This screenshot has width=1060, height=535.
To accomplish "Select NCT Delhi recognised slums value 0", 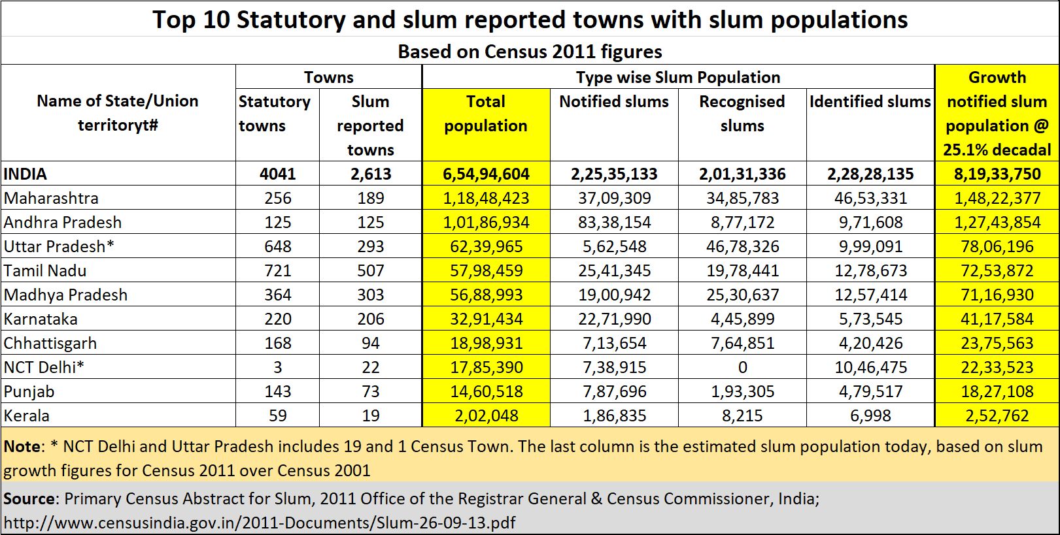I will [x=742, y=367].
